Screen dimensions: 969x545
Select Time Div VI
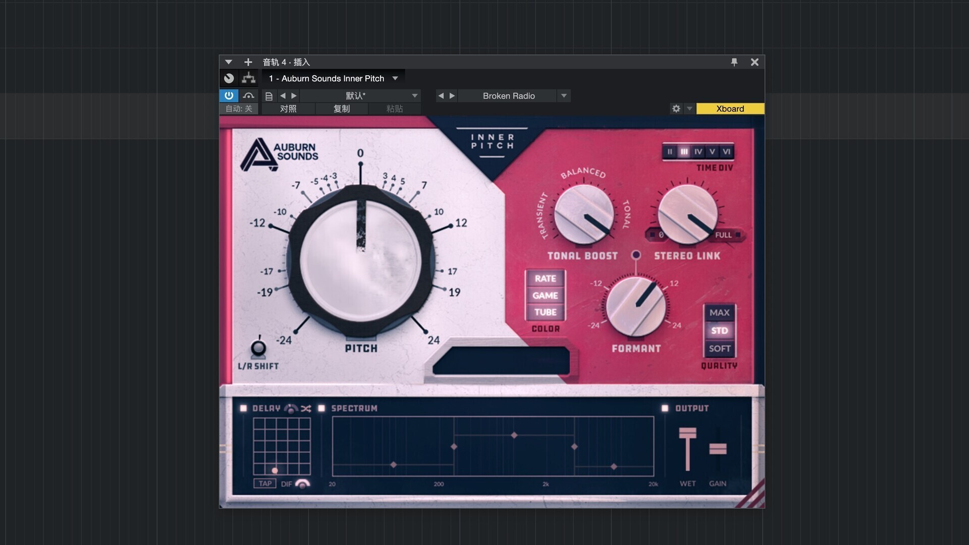tap(726, 151)
